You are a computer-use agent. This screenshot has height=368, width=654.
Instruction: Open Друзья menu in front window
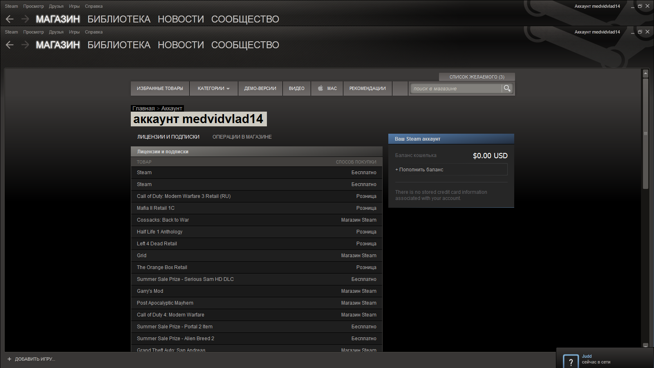pos(56,32)
